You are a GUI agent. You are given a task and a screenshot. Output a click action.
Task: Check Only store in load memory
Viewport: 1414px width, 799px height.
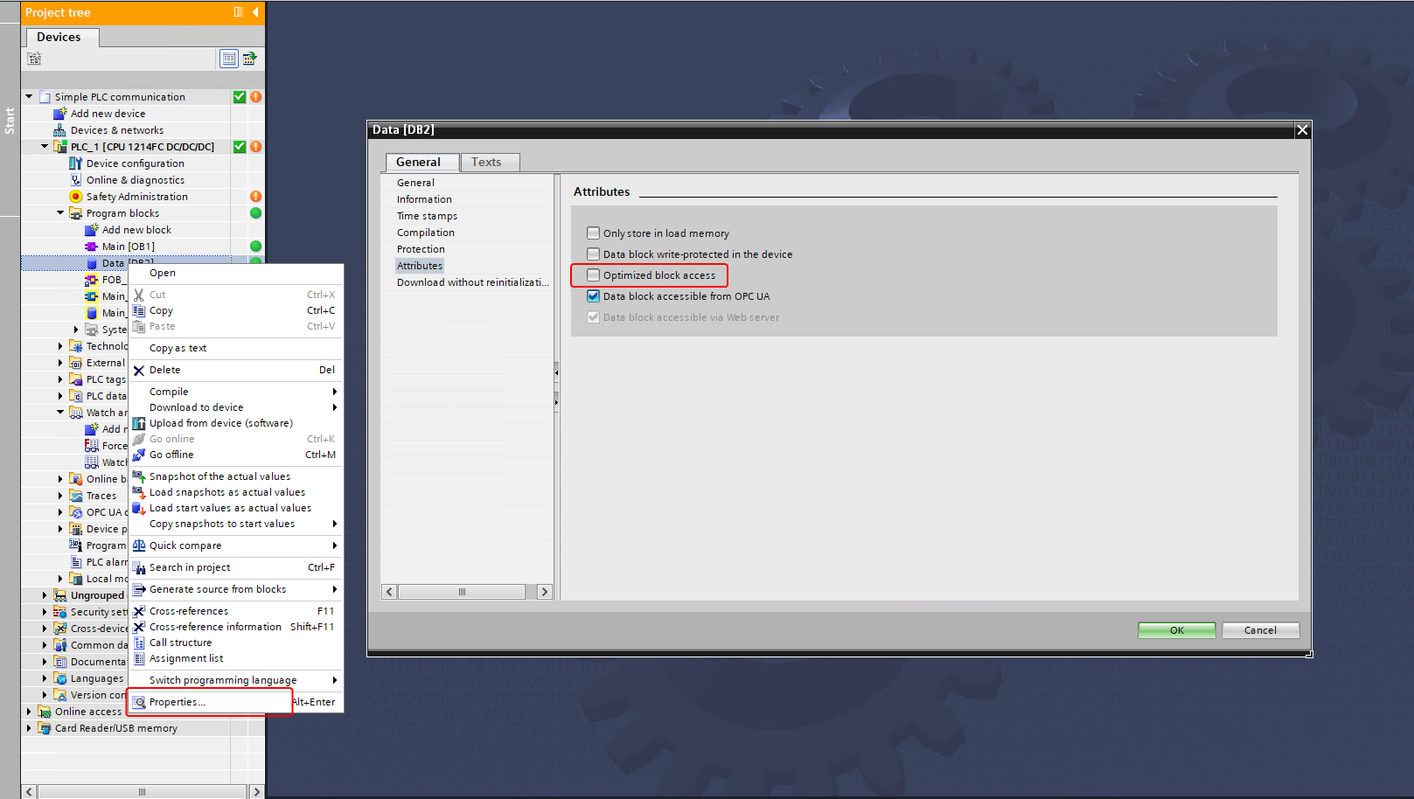click(x=594, y=233)
